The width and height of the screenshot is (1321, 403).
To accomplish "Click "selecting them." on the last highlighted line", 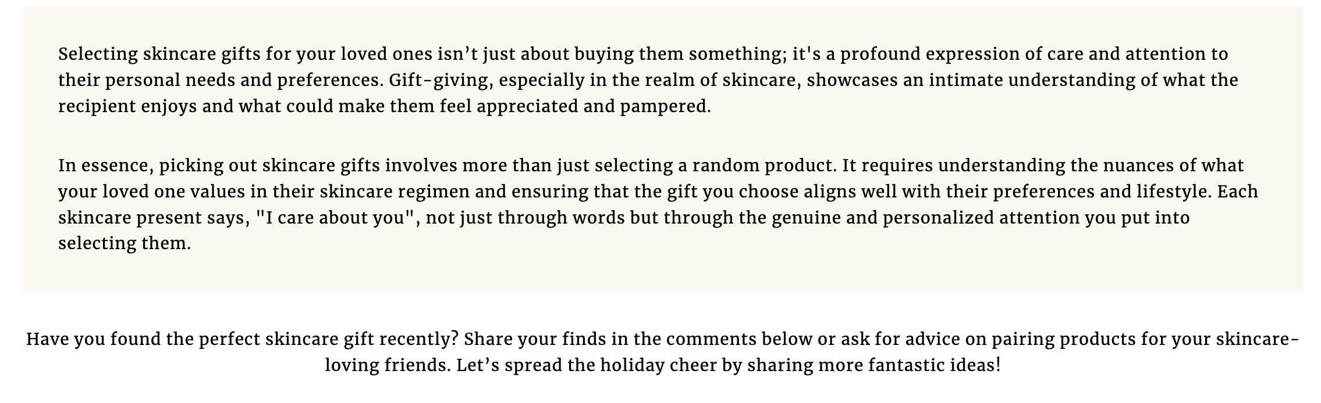I will (125, 243).
